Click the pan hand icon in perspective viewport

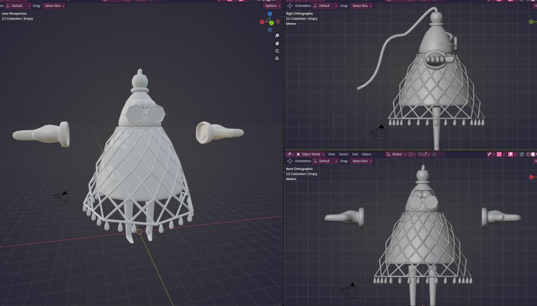point(277,43)
